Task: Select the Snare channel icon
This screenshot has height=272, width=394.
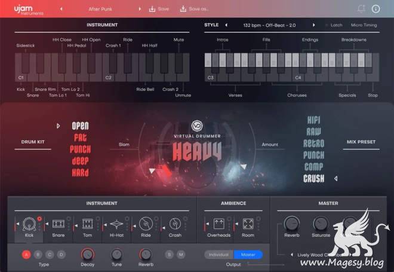Action: coord(59,224)
